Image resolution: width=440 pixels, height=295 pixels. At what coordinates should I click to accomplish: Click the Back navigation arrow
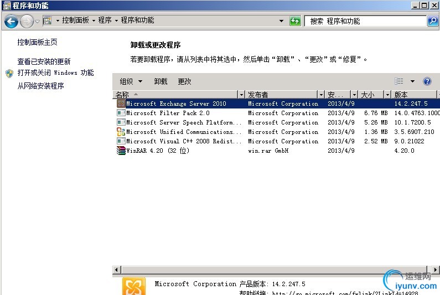click(11, 21)
